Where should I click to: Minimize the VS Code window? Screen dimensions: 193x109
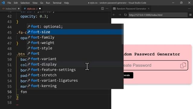tap(173, 3)
